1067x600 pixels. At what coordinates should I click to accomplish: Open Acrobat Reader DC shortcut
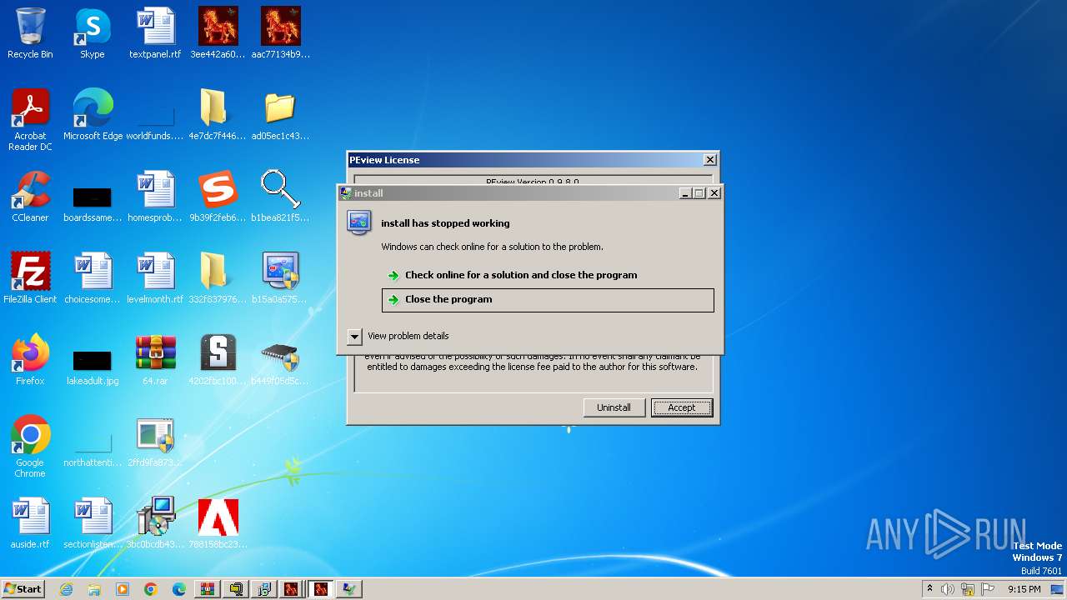(30, 119)
